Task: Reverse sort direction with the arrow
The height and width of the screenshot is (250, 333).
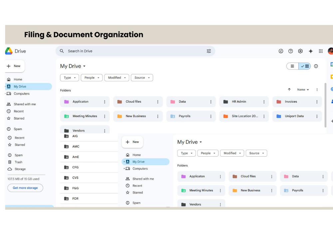Action: [x=289, y=89]
